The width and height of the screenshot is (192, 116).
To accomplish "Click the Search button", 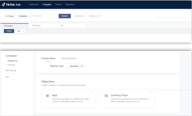I will click(65, 16).
